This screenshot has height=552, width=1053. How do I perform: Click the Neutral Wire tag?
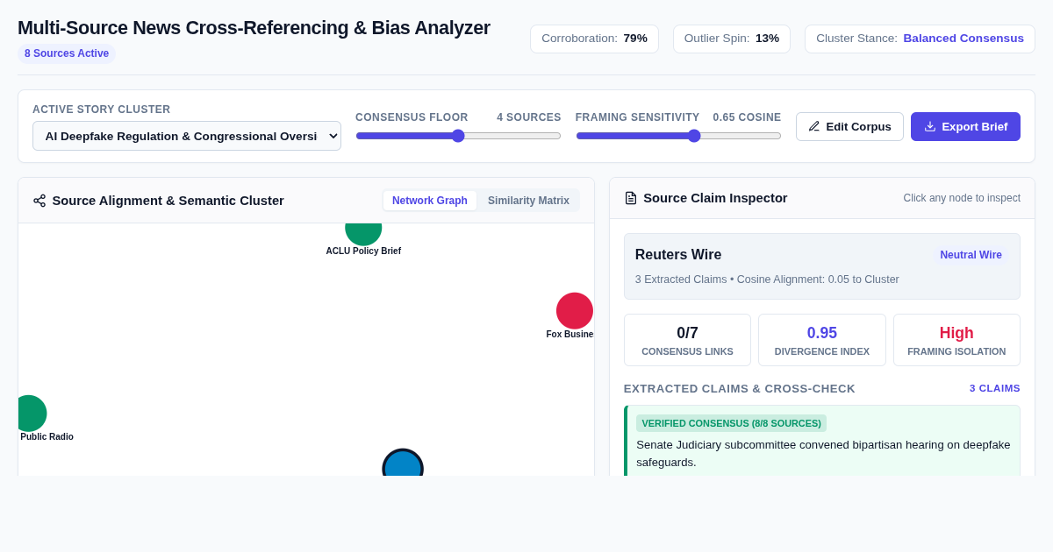(x=971, y=255)
